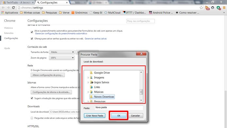227x128 pixels.
Task: Switch to the Configurações tab
Action: pyautogui.click(x=52, y=3)
